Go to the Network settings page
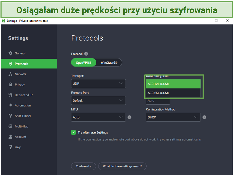 (29, 74)
